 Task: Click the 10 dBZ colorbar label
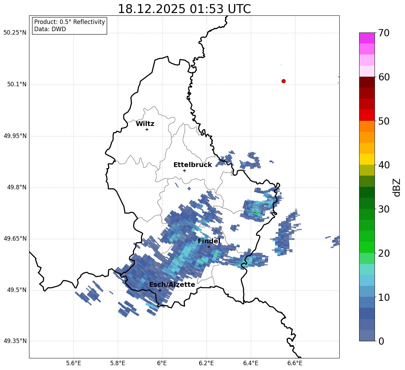(384, 297)
